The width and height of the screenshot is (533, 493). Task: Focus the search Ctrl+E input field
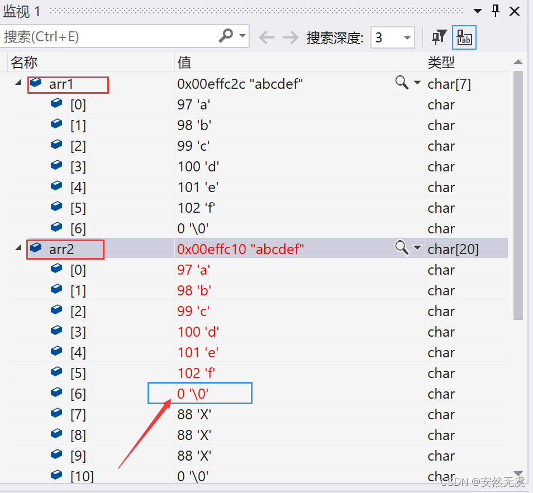coord(109,36)
